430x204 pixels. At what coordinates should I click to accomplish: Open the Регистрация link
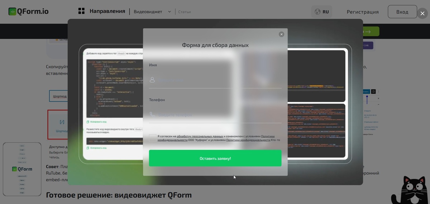[x=363, y=12]
